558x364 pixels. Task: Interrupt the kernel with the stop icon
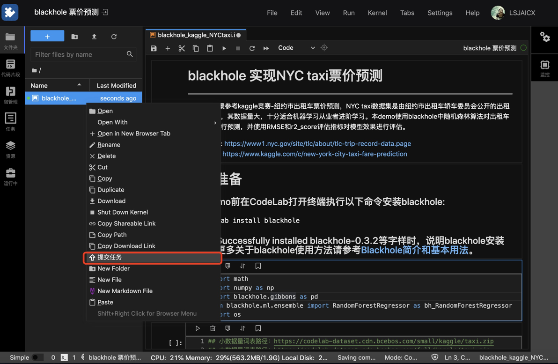coord(238,48)
